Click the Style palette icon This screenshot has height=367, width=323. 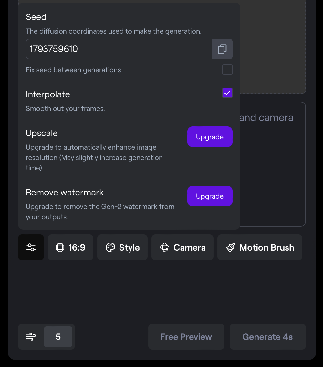(x=110, y=247)
